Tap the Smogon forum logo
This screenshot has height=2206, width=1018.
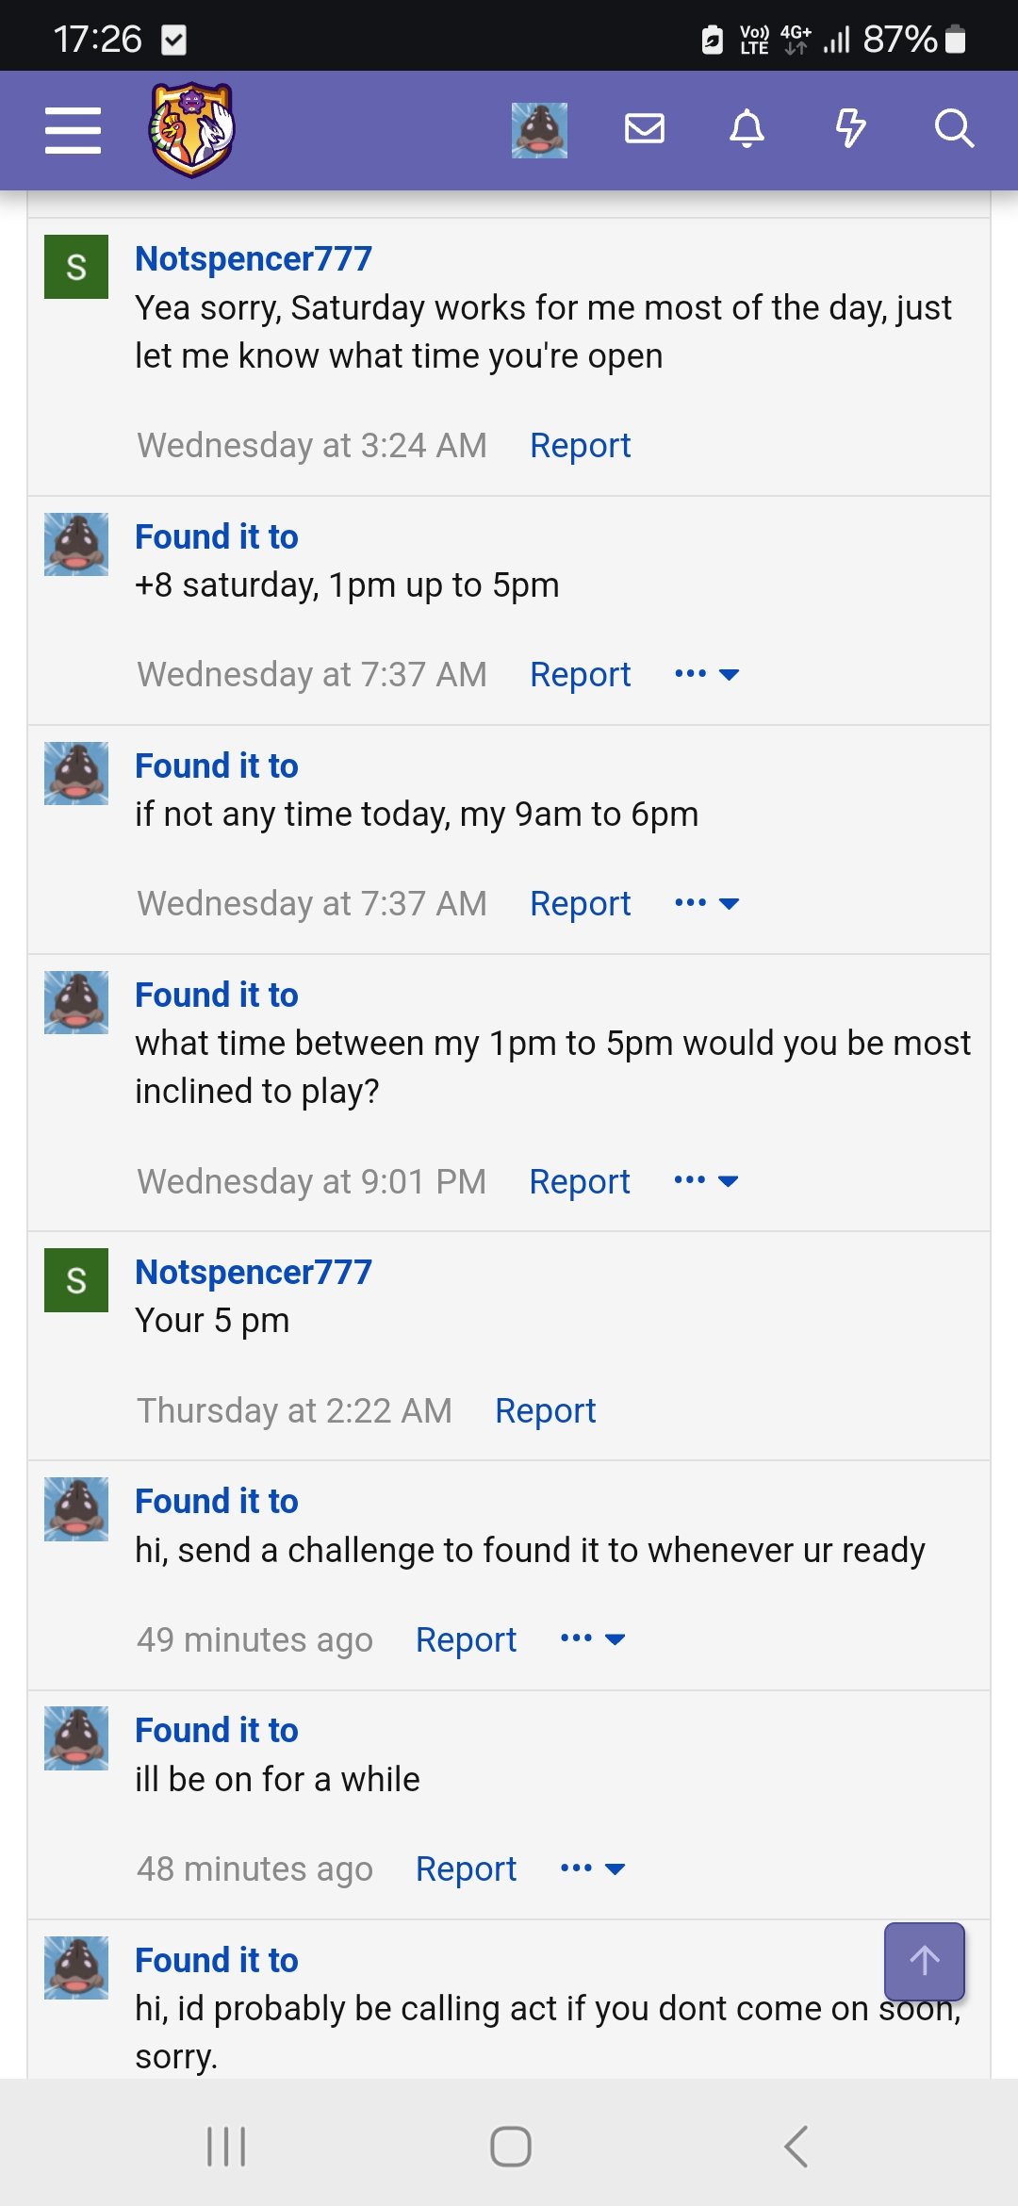(192, 129)
